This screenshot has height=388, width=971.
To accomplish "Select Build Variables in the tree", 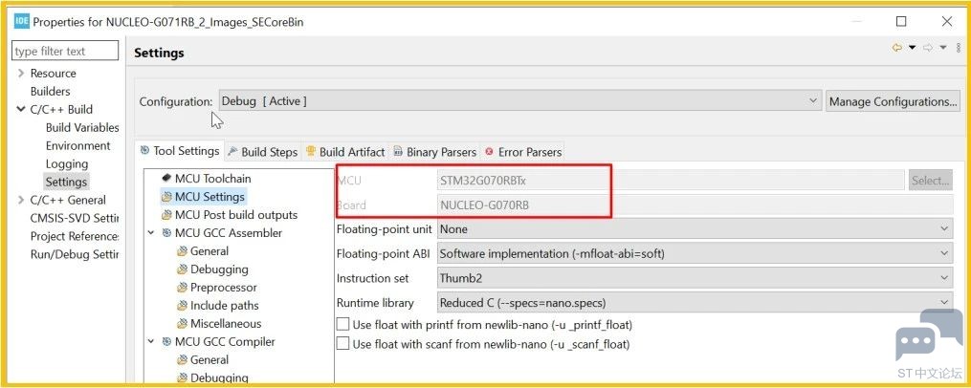I will (82, 127).
